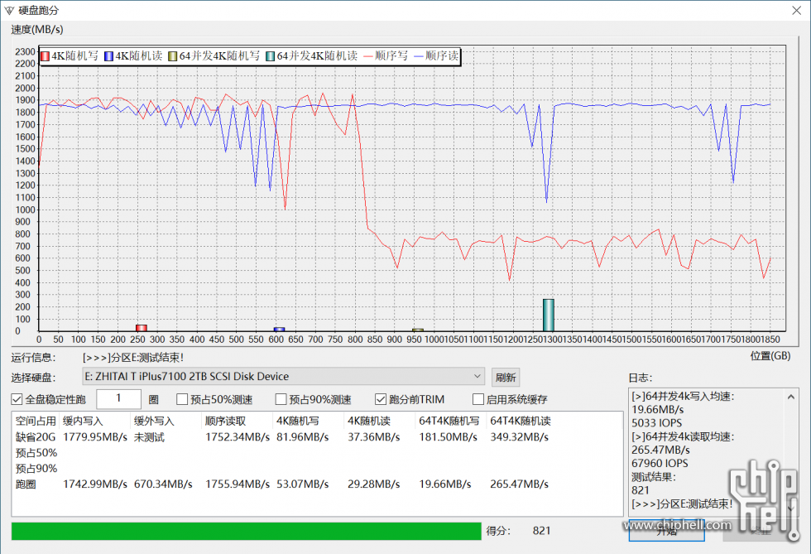Click the blue 4K随机读 bar in the chart
The width and height of the screenshot is (811, 554).
coord(280,330)
